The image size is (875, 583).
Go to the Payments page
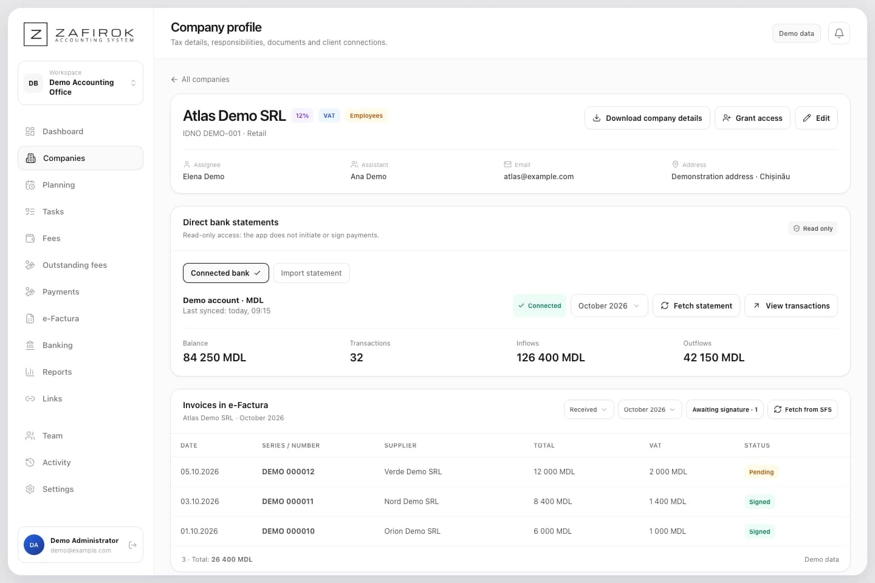[x=80, y=291]
